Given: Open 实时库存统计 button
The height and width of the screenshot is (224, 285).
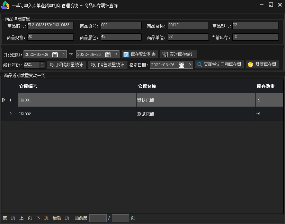Looking at the screenshot, I should [x=178, y=54].
